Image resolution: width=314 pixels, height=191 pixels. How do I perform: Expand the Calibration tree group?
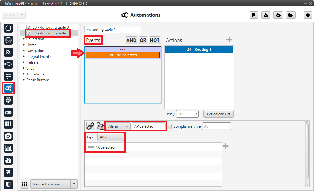[x=24, y=39]
